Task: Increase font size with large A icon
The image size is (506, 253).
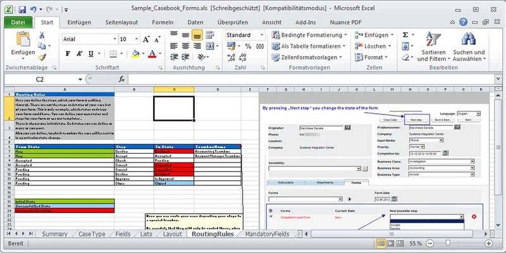Action: click(x=146, y=39)
